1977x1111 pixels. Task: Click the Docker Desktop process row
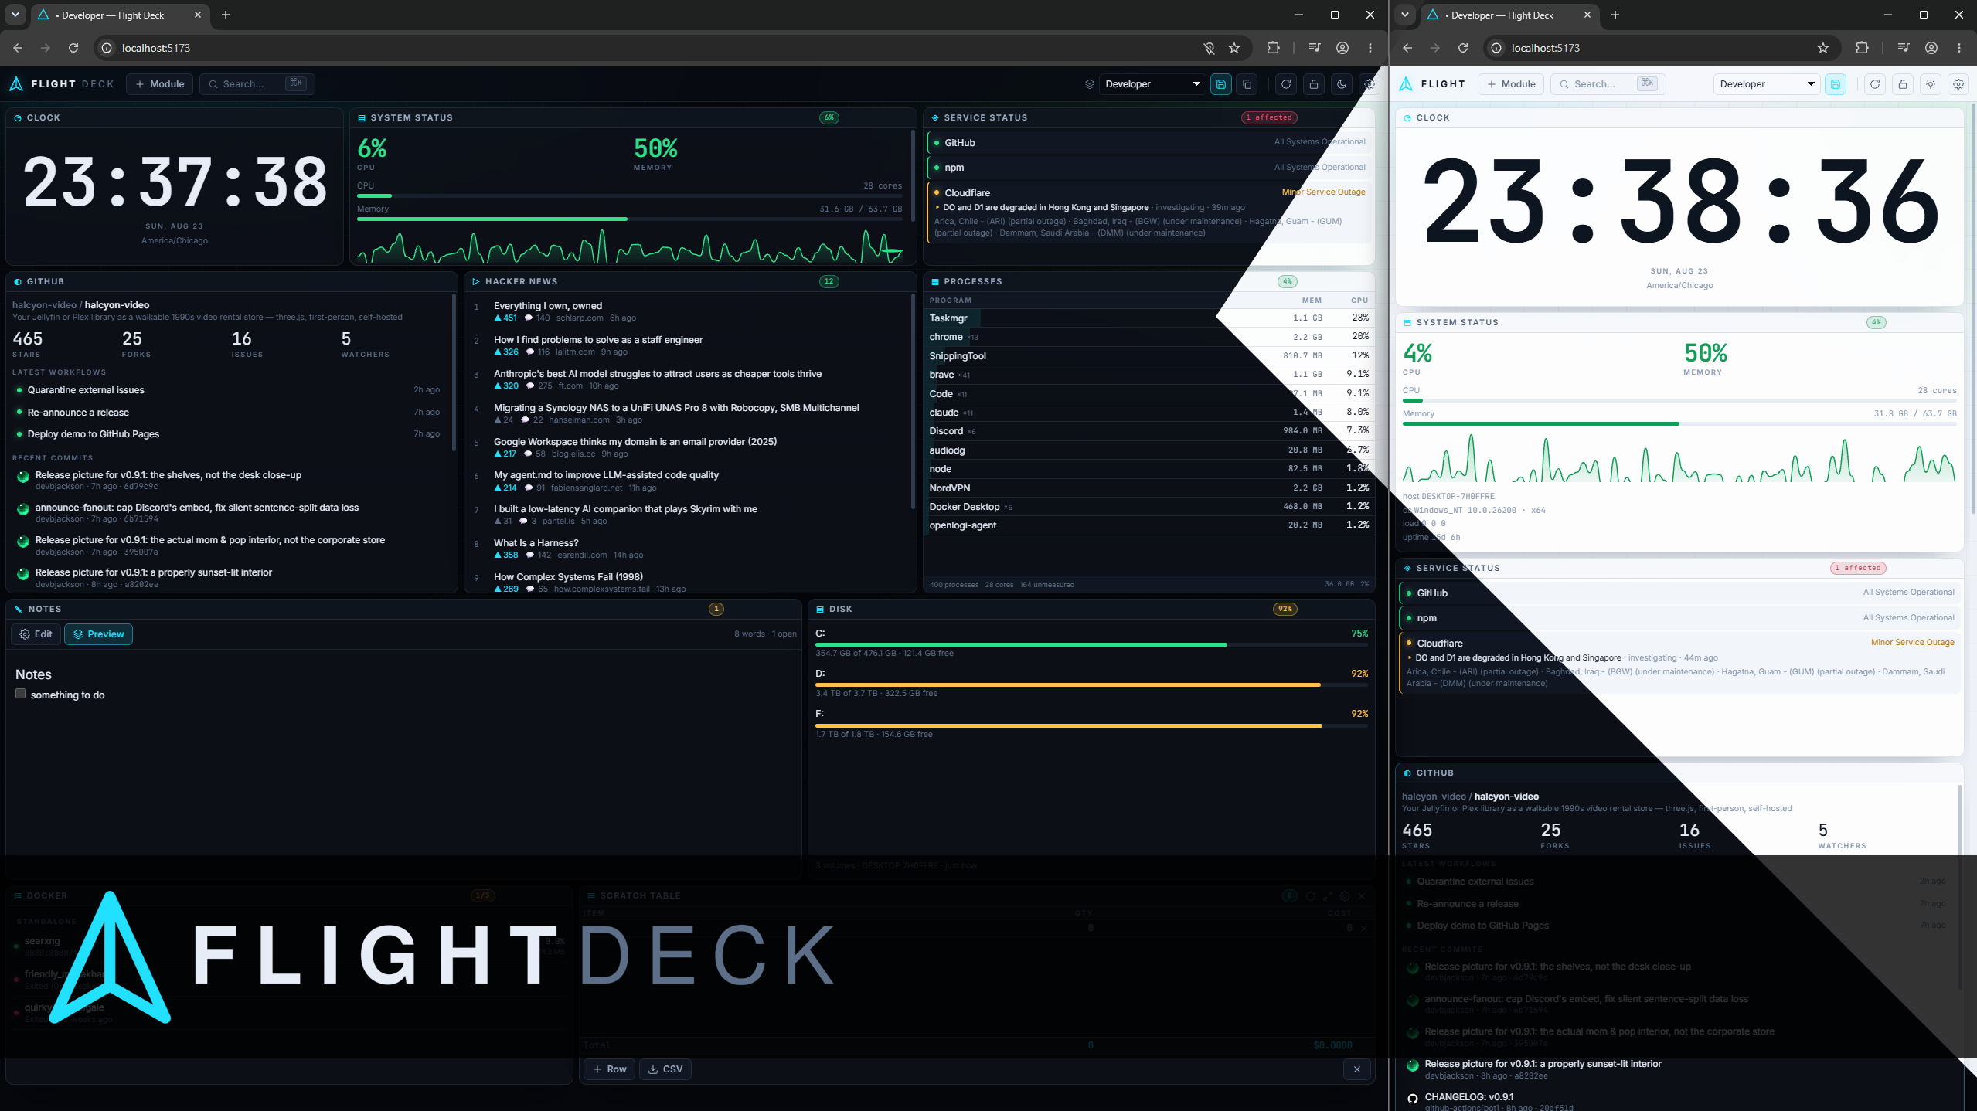[1149, 507]
